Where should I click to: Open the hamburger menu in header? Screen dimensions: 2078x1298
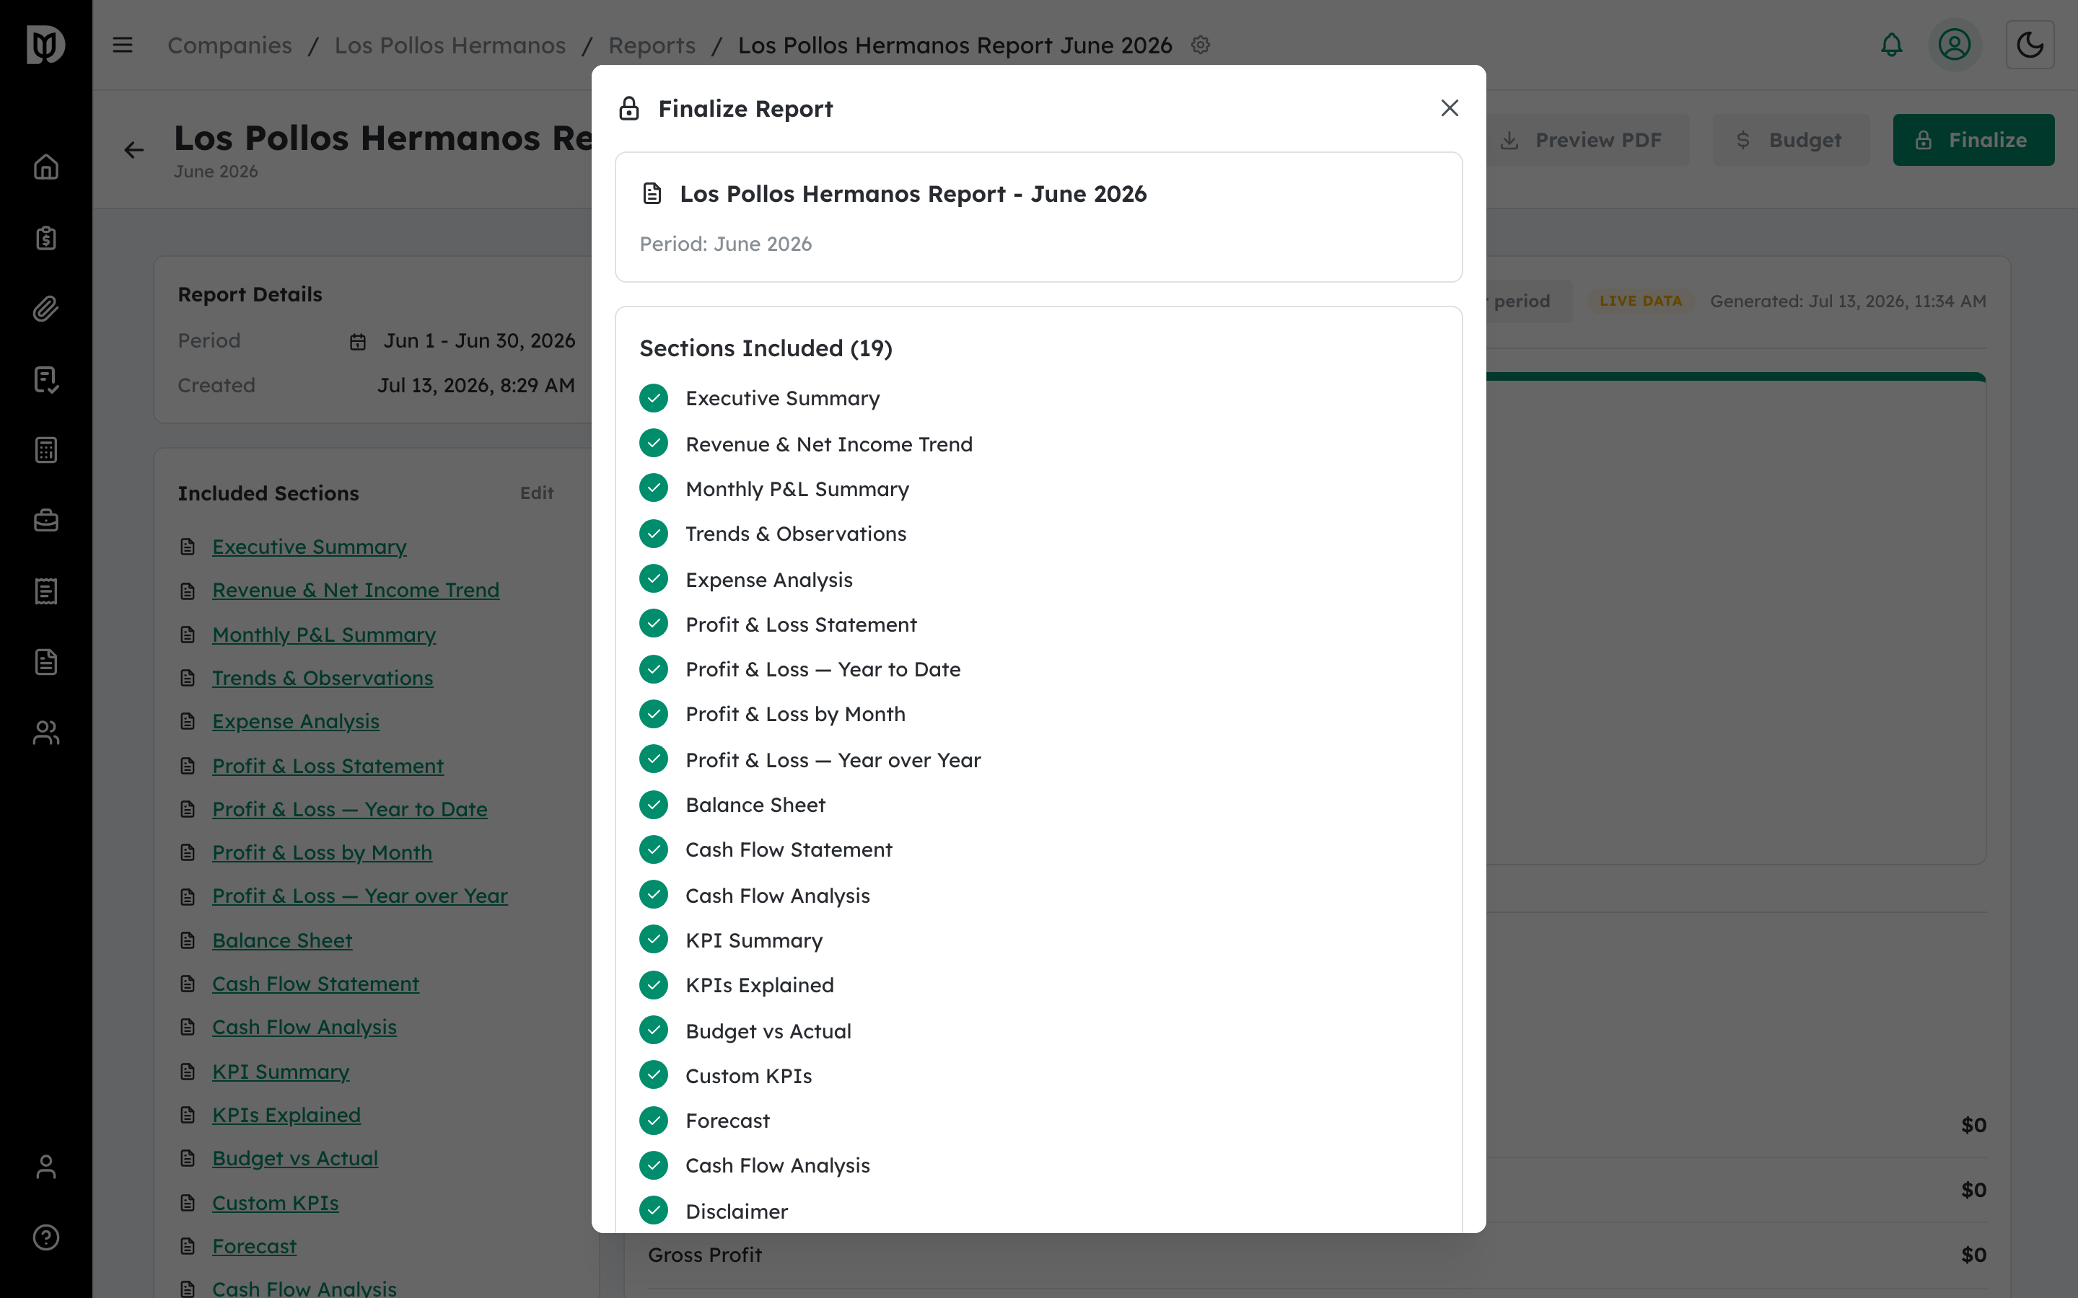[123, 45]
